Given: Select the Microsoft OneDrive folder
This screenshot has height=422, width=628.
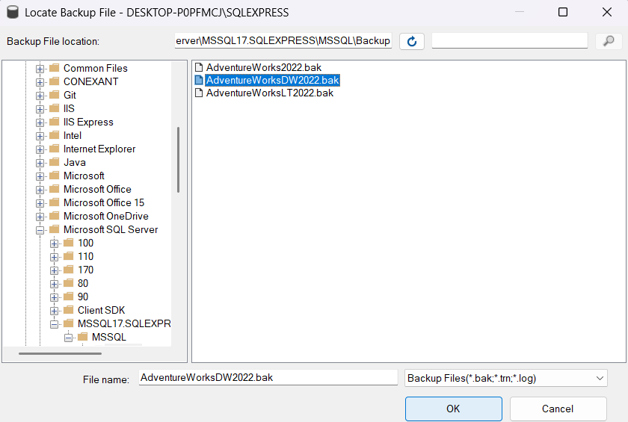Looking at the screenshot, I should point(105,216).
